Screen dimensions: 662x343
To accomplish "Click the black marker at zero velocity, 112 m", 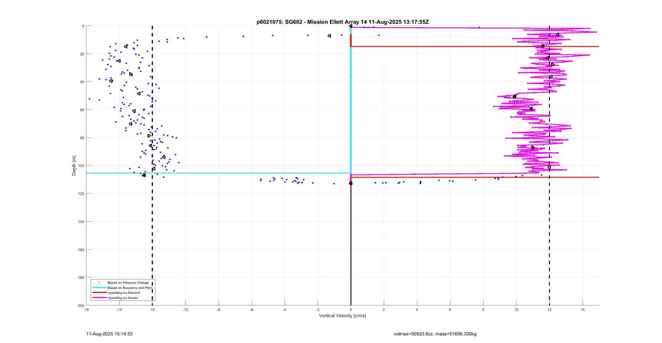I will click(351, 183).
